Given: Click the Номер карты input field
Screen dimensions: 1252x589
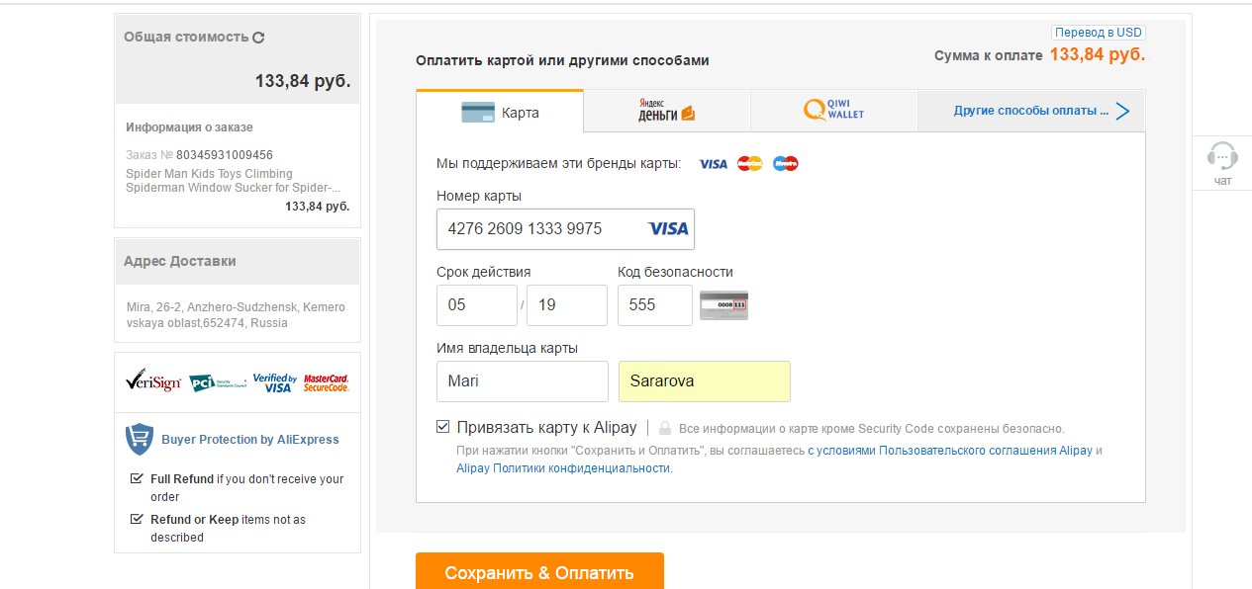Looking at the screenshot, I should (565, 229).
